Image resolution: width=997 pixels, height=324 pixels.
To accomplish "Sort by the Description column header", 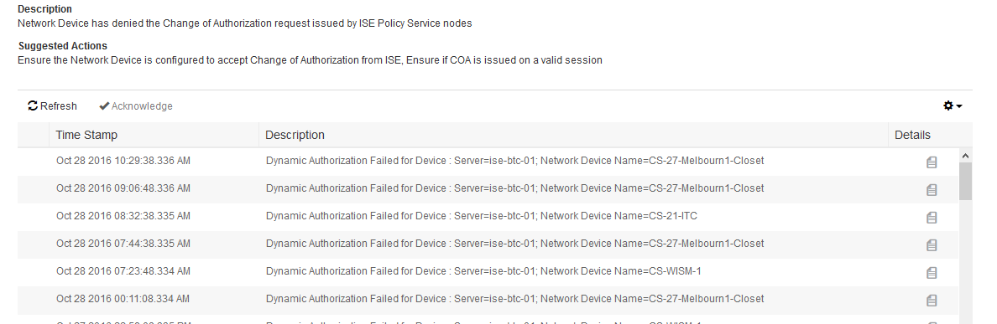I will point(295,135).
